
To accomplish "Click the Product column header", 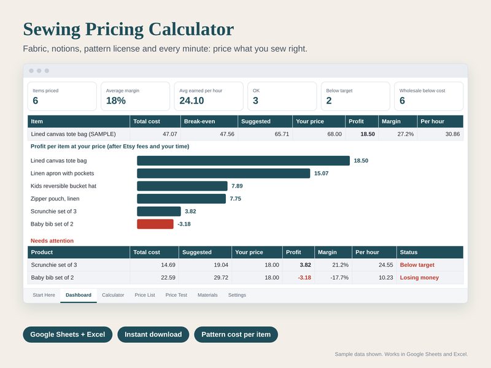I will tap(79, 252).
